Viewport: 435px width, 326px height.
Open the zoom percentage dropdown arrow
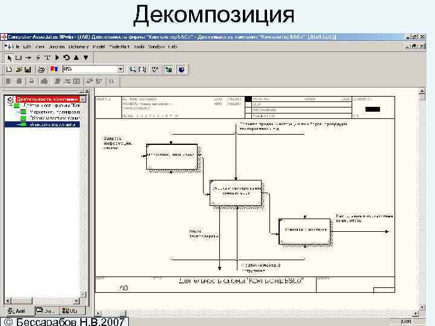tap(120, 69)
